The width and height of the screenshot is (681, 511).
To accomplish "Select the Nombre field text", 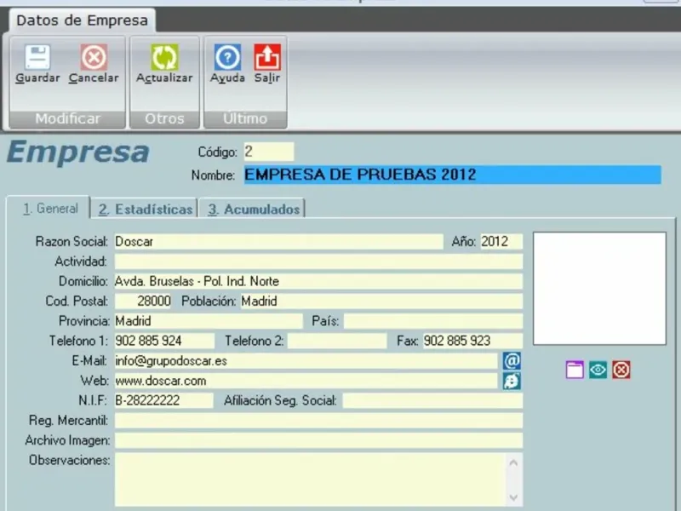I will [x=453, y=175].
